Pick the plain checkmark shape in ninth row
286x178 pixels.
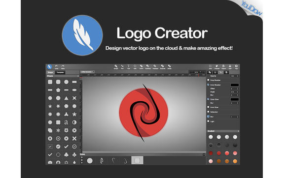click(x=66, y=147)
